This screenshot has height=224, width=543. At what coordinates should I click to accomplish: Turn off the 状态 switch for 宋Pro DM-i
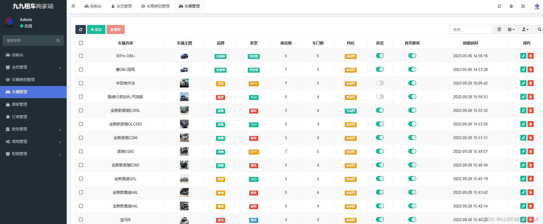click(380, 56)
